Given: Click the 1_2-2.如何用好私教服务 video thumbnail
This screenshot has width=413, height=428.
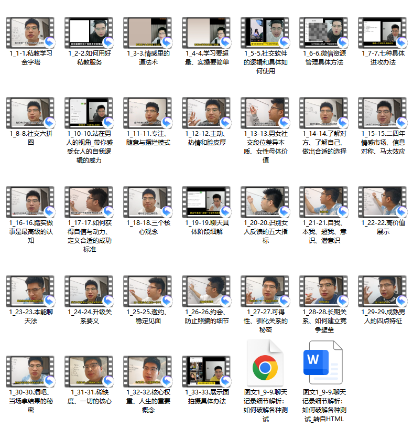Looking at the screenshot, I should pyautogui.click(x=89, y=32).
